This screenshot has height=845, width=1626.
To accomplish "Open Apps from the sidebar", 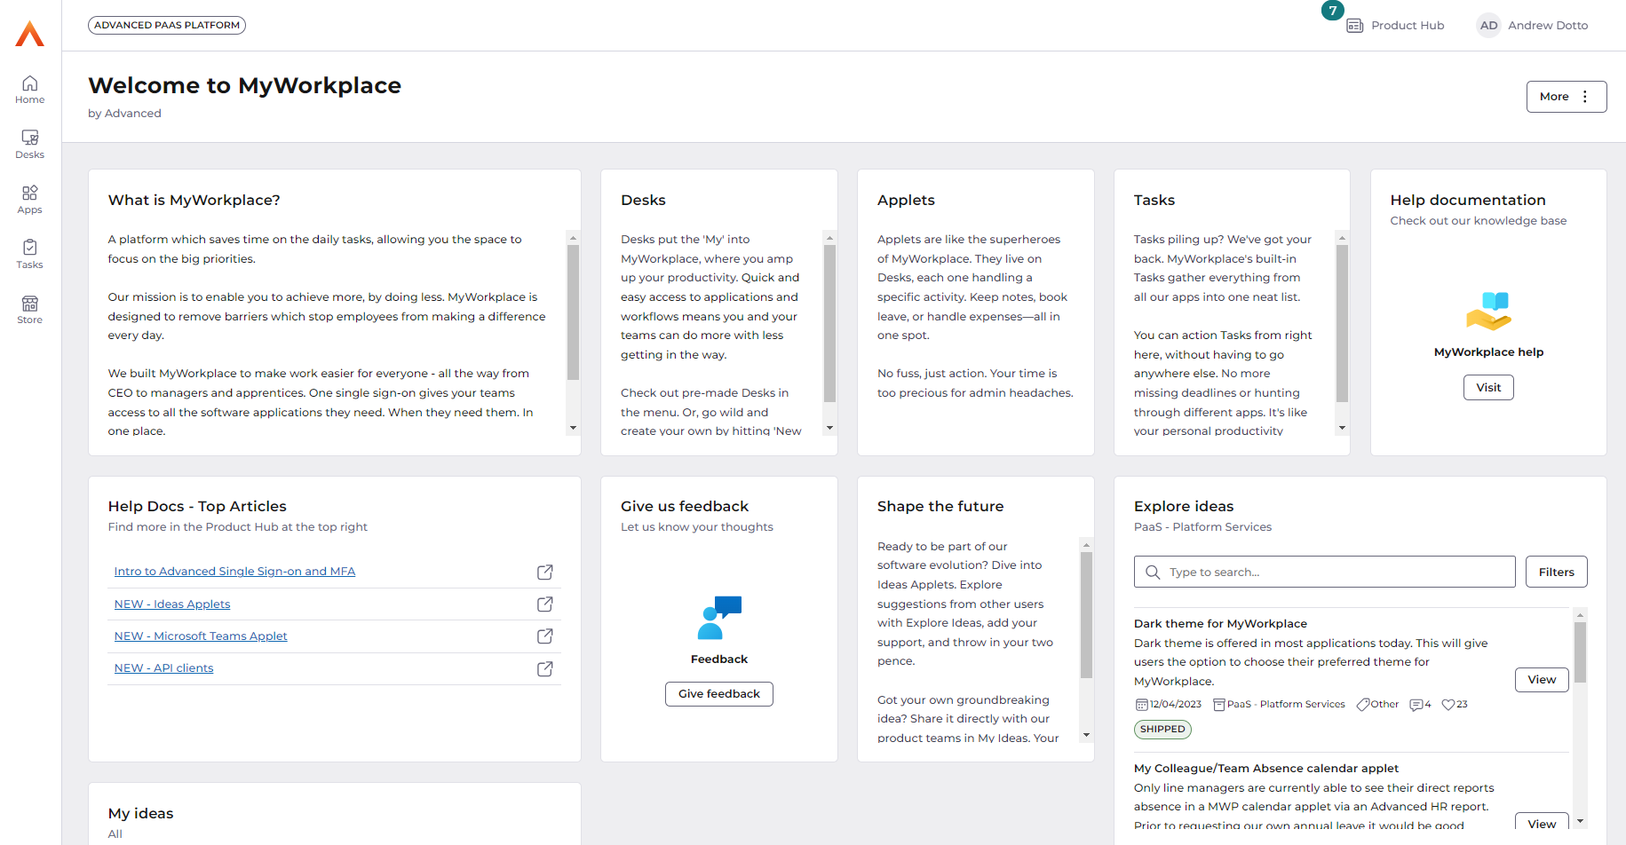I will (29, 200).
